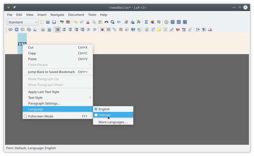
Task: Click the View document eyes icon
Action: coord(10,29)
